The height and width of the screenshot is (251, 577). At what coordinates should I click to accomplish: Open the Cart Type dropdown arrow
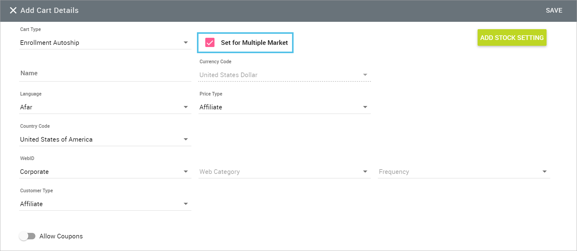coord(186,42)
